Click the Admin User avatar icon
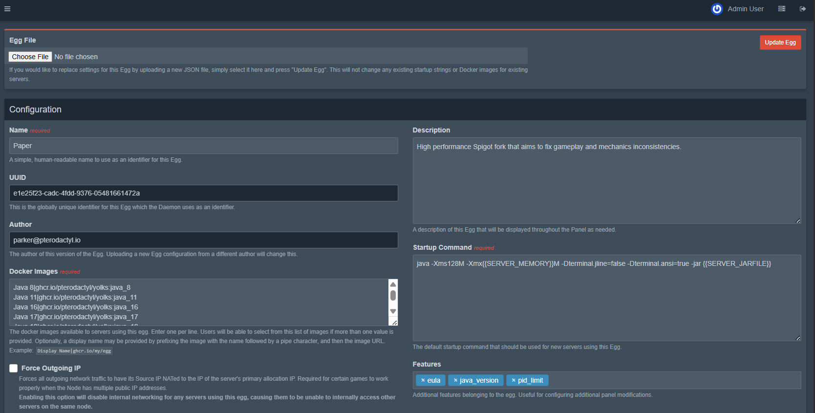Image resolution: width=815 pixels, height=413 pixels. pyautogui.click(x=716, y=9)
